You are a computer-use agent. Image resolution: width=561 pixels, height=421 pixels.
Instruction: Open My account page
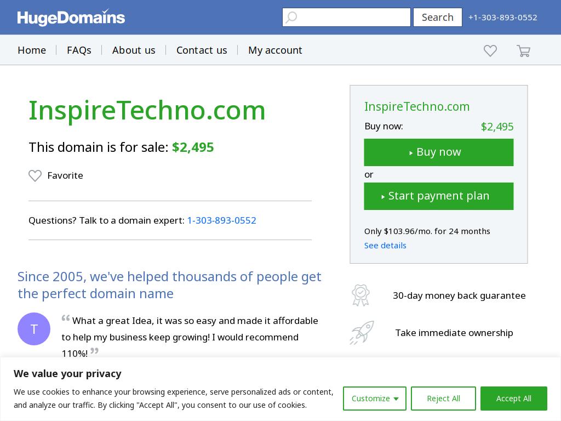(275, 50)
